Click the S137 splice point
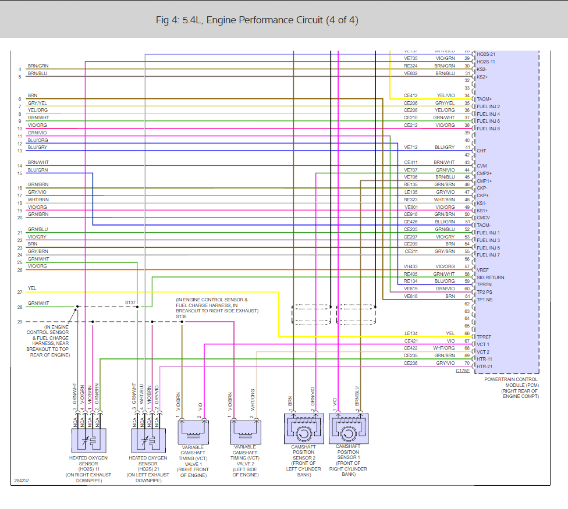Image resolution: width=568 pixels, height=509 pixels. click(x=137, y=307)
